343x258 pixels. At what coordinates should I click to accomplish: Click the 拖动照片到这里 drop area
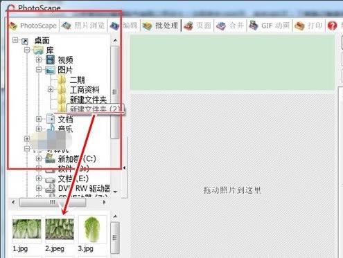(x=232, y=175)
